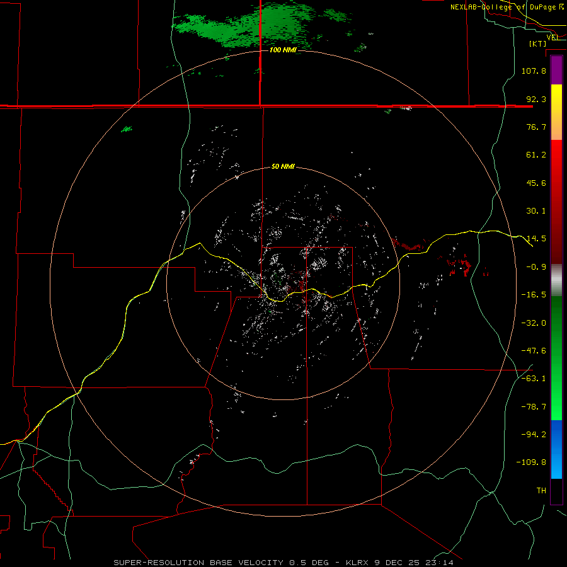Click the green segment of the velocity color bar
Viewport: 567px width, 567px height.
[x=556, y=358]
